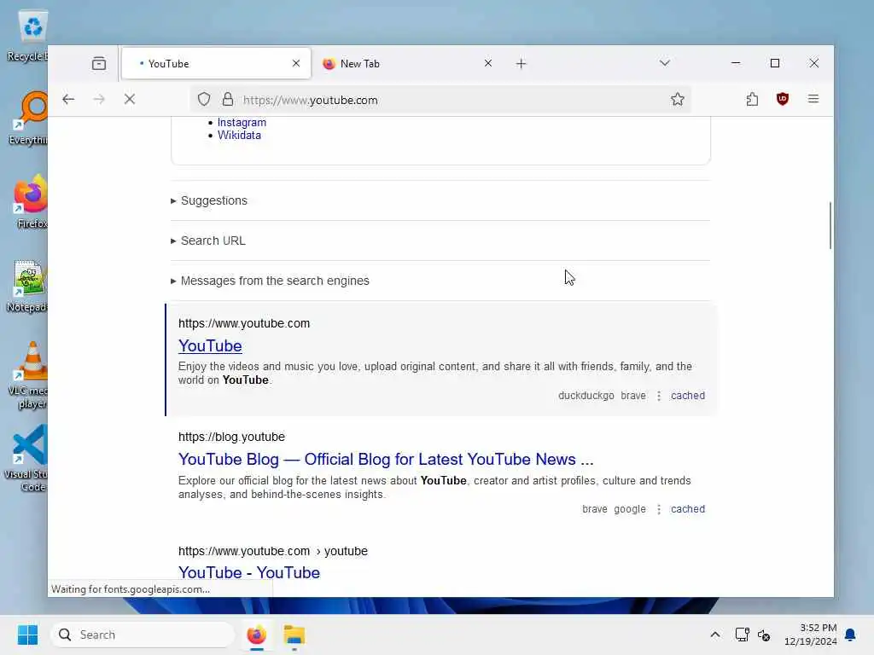Open YouTube Blog result title

pyautogui.click(x=386, y=460)
